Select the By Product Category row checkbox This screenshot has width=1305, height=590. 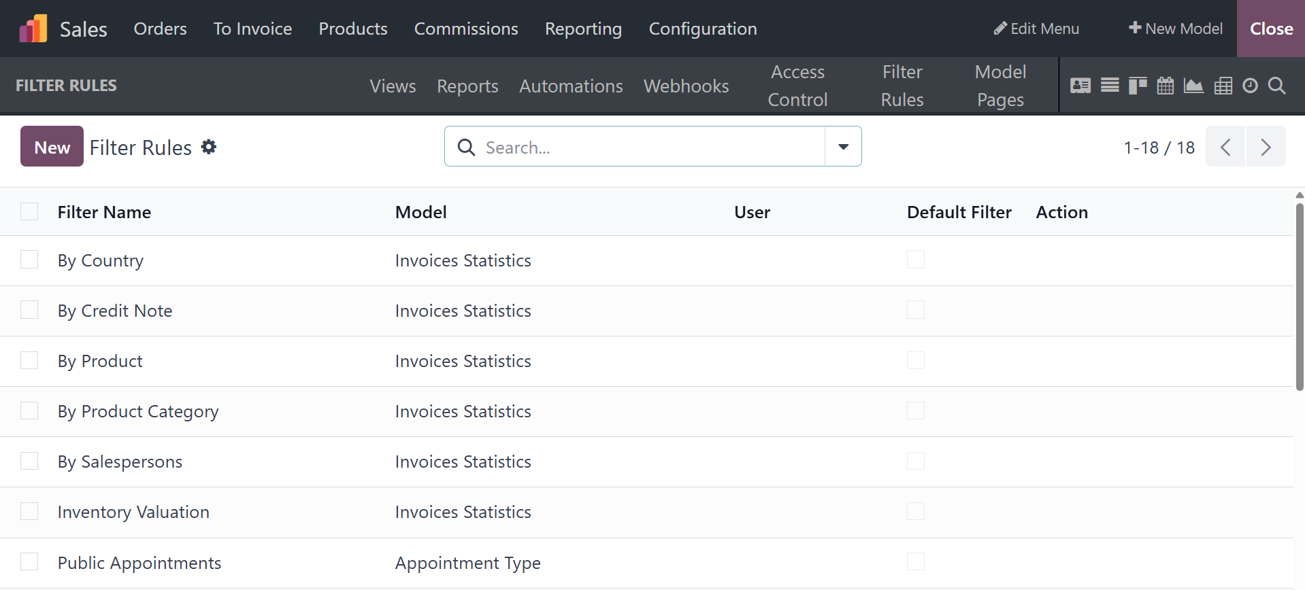coord(29,411)
